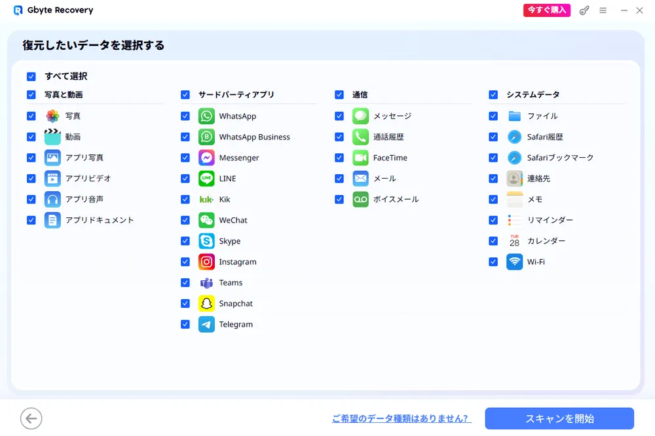This screenshot has height=436, width=655.
Task: Click the 写真 Photos icon
Action: (x=52, y=116)
